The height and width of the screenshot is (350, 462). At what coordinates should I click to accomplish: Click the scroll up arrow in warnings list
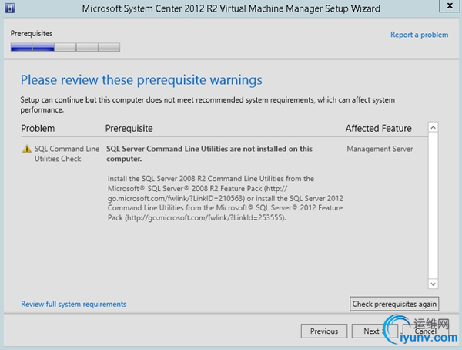(433, 127)
